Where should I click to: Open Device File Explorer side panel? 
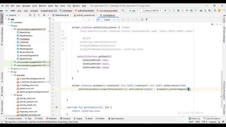click(x=224, y=91)
